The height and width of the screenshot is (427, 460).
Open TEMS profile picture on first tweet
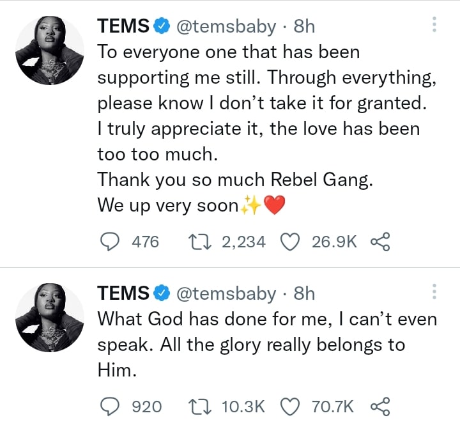click(50, 50)
